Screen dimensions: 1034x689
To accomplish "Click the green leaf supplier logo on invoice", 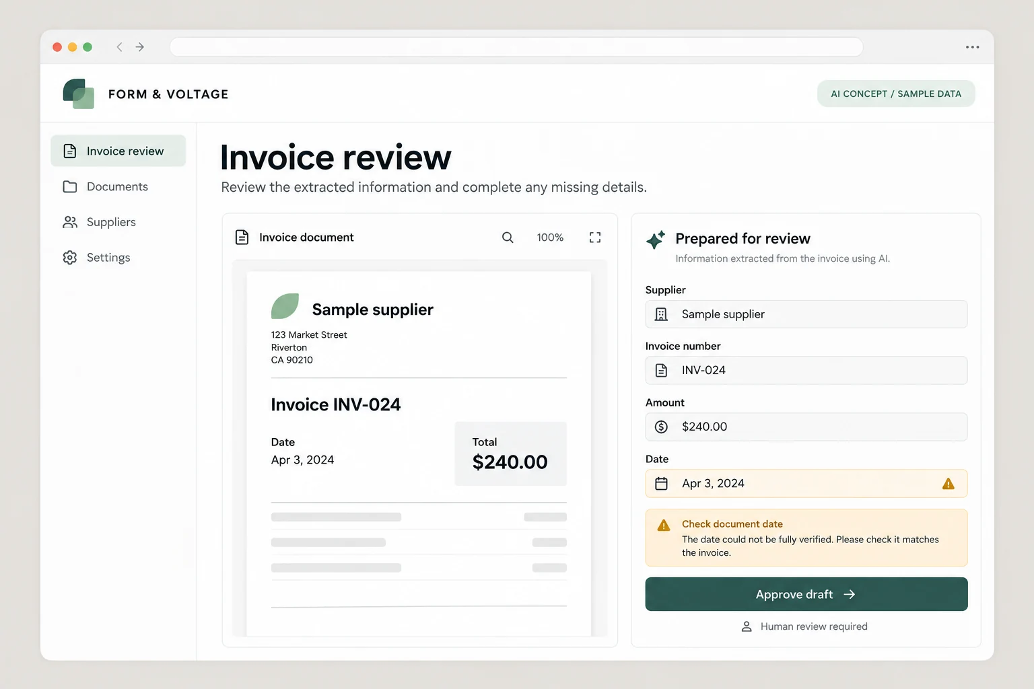I will coord(285,306).
